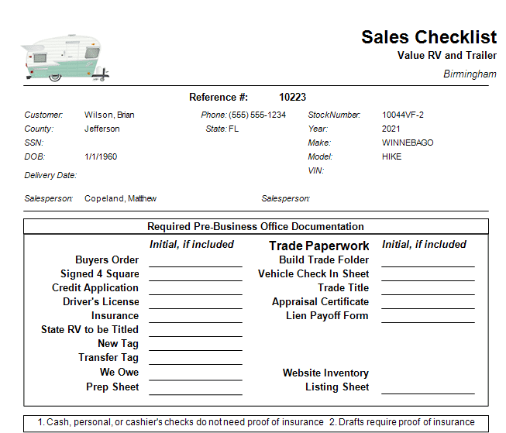This screenshot has width=506, height=433.
Task: Click the Birmingham location text
Action: [470, 74]
